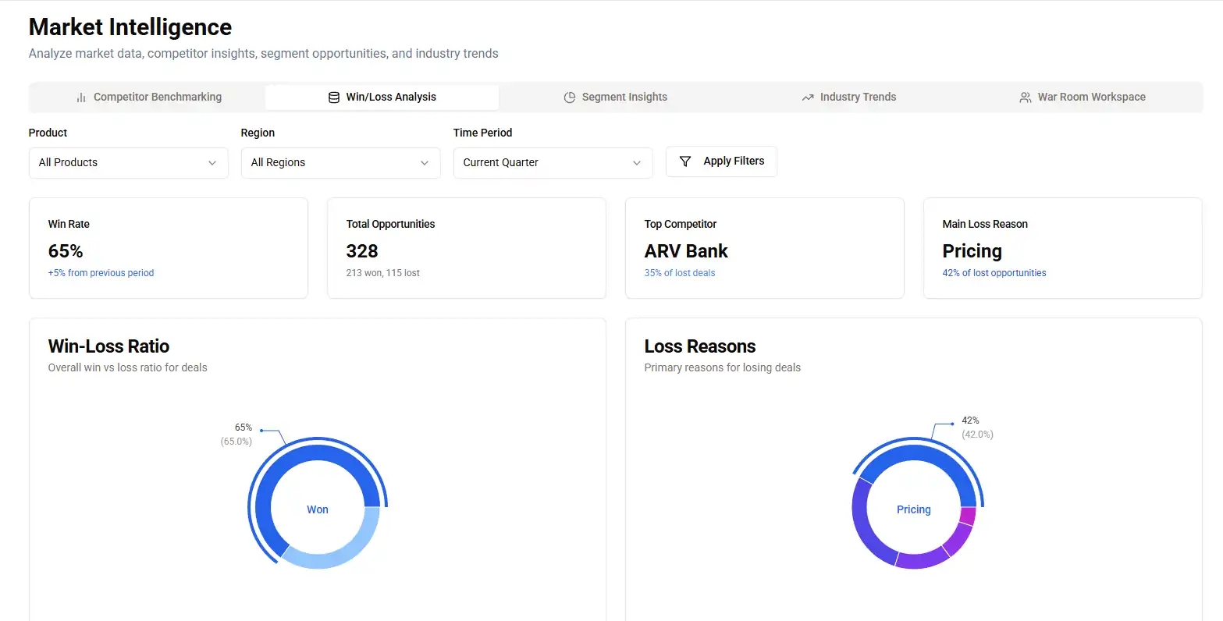This screenshot has height=621, width=1223.
Task: Click the 42% of lost opportunities text
Action: (994, 273)
